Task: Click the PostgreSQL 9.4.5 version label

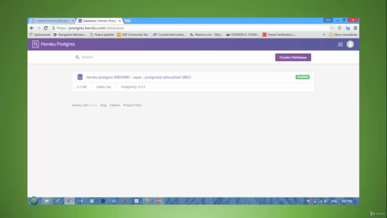Action: pos(133,87)
